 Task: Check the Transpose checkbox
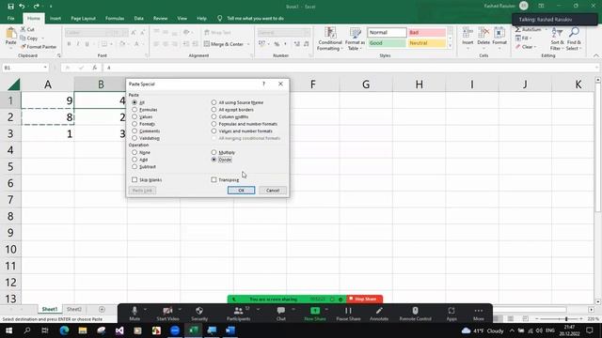pos(214,179)
